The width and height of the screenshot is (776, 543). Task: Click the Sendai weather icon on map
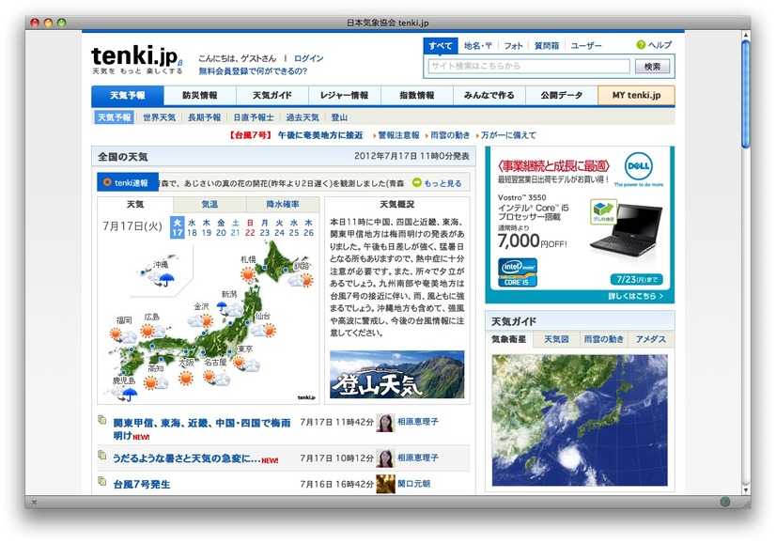click(x=263, y=330)
